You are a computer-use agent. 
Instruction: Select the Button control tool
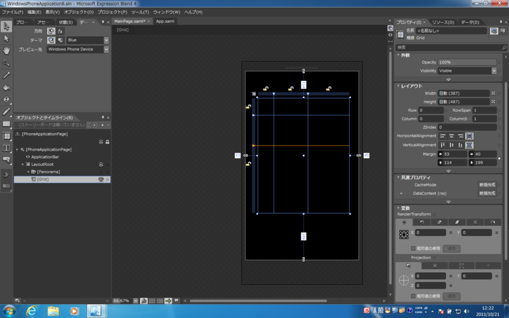6,160
